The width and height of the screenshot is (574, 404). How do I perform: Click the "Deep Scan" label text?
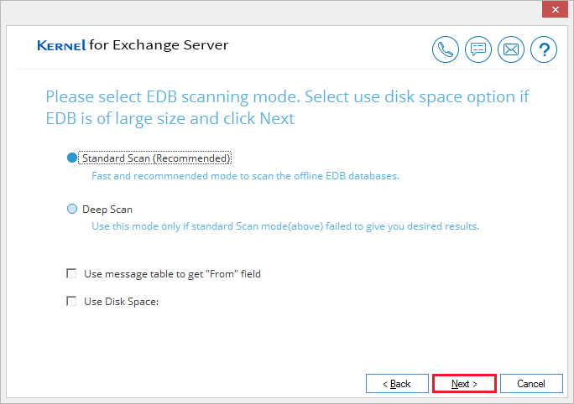click(107, 210)
